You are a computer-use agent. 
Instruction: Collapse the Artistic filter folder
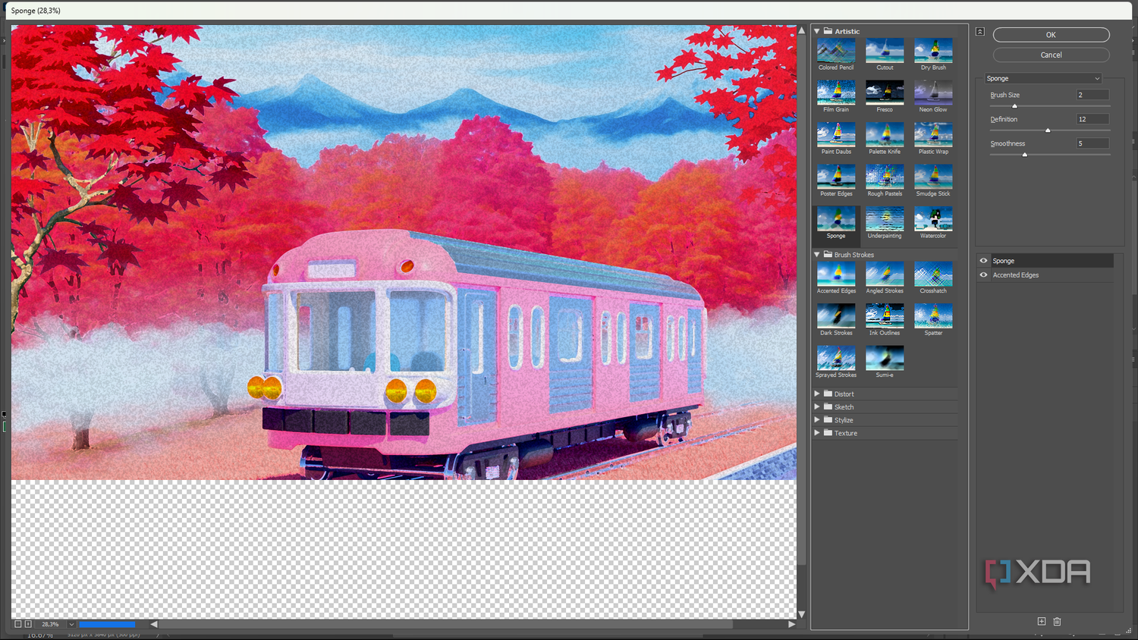point(817,31)
